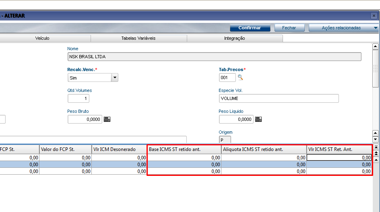Screen dimensions: 380x212
Task: Open the Ações relacionadas dropdown
Action: click(x=343, y=28)
